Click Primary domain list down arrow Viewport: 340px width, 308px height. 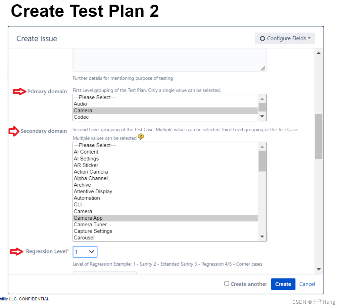point(262,116)
